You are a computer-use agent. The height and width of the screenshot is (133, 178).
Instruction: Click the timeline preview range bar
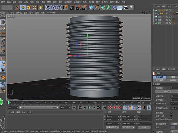coord(39,107)
